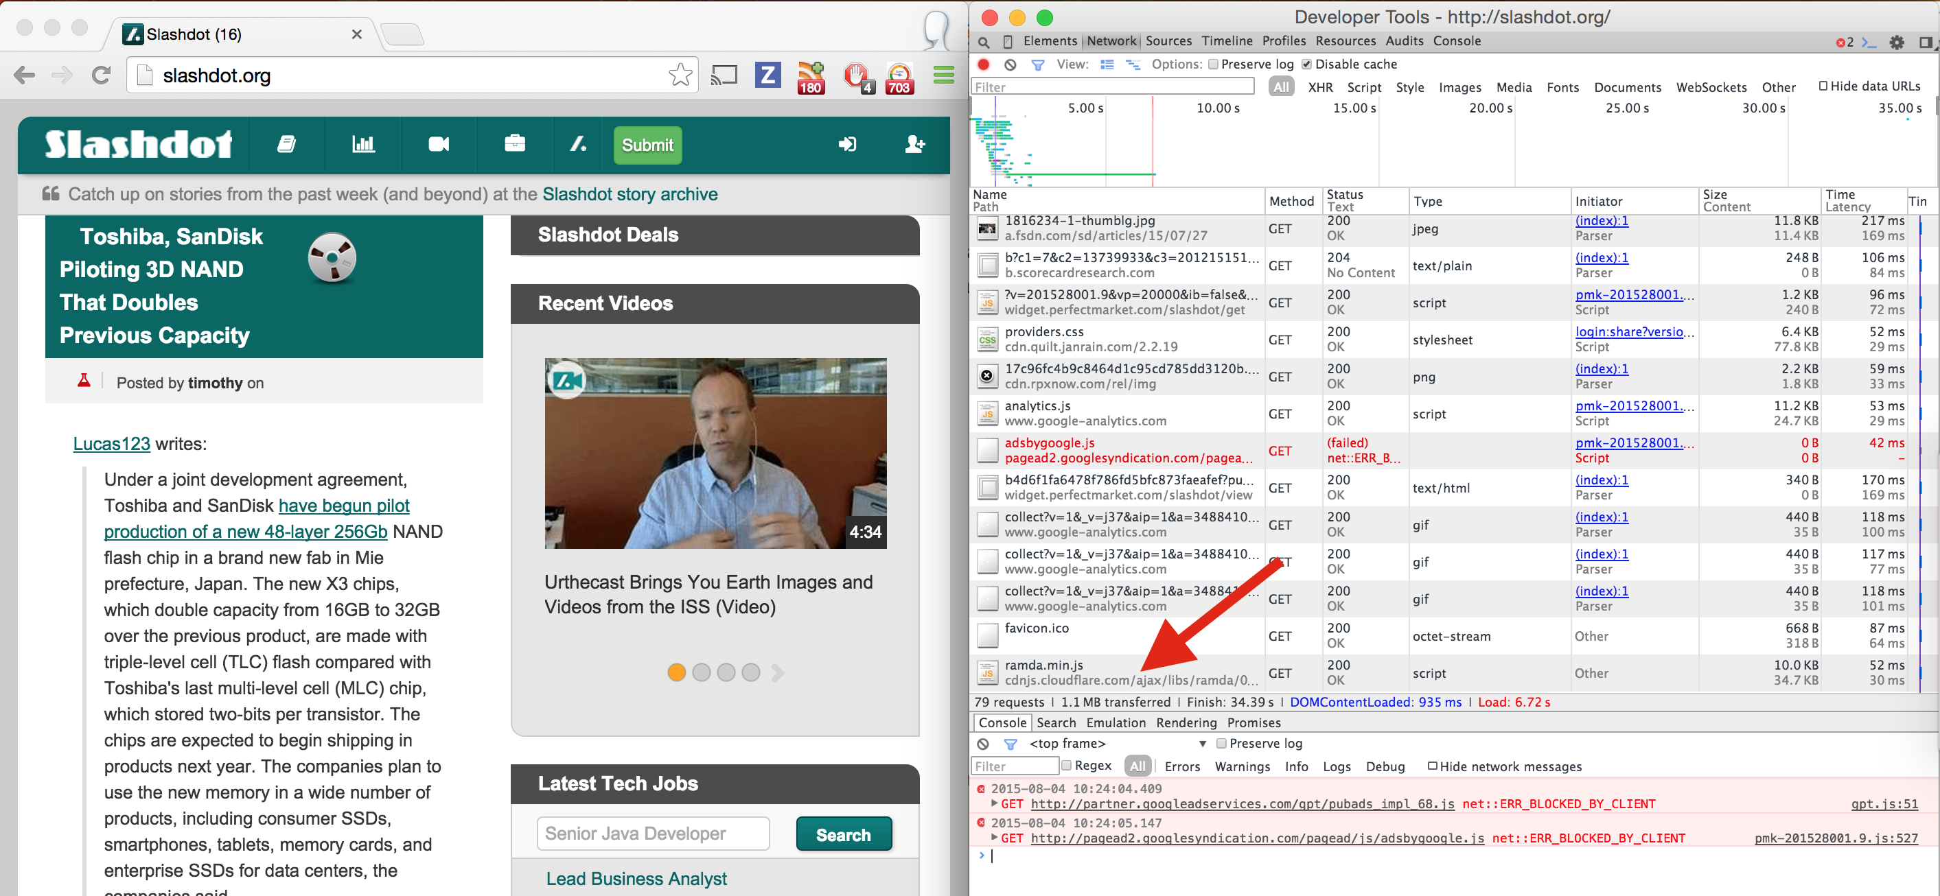The height and width of the screenshot is (896, 1940).
Task: Toggle the network filter funnel icon
Action: tap(1037, 64)
